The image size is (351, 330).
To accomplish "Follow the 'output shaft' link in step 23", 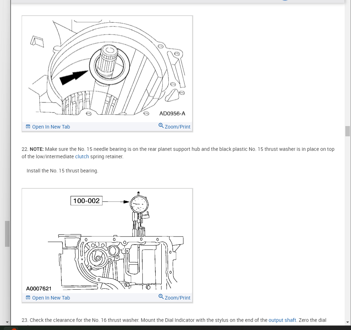I will coord(282,320).
